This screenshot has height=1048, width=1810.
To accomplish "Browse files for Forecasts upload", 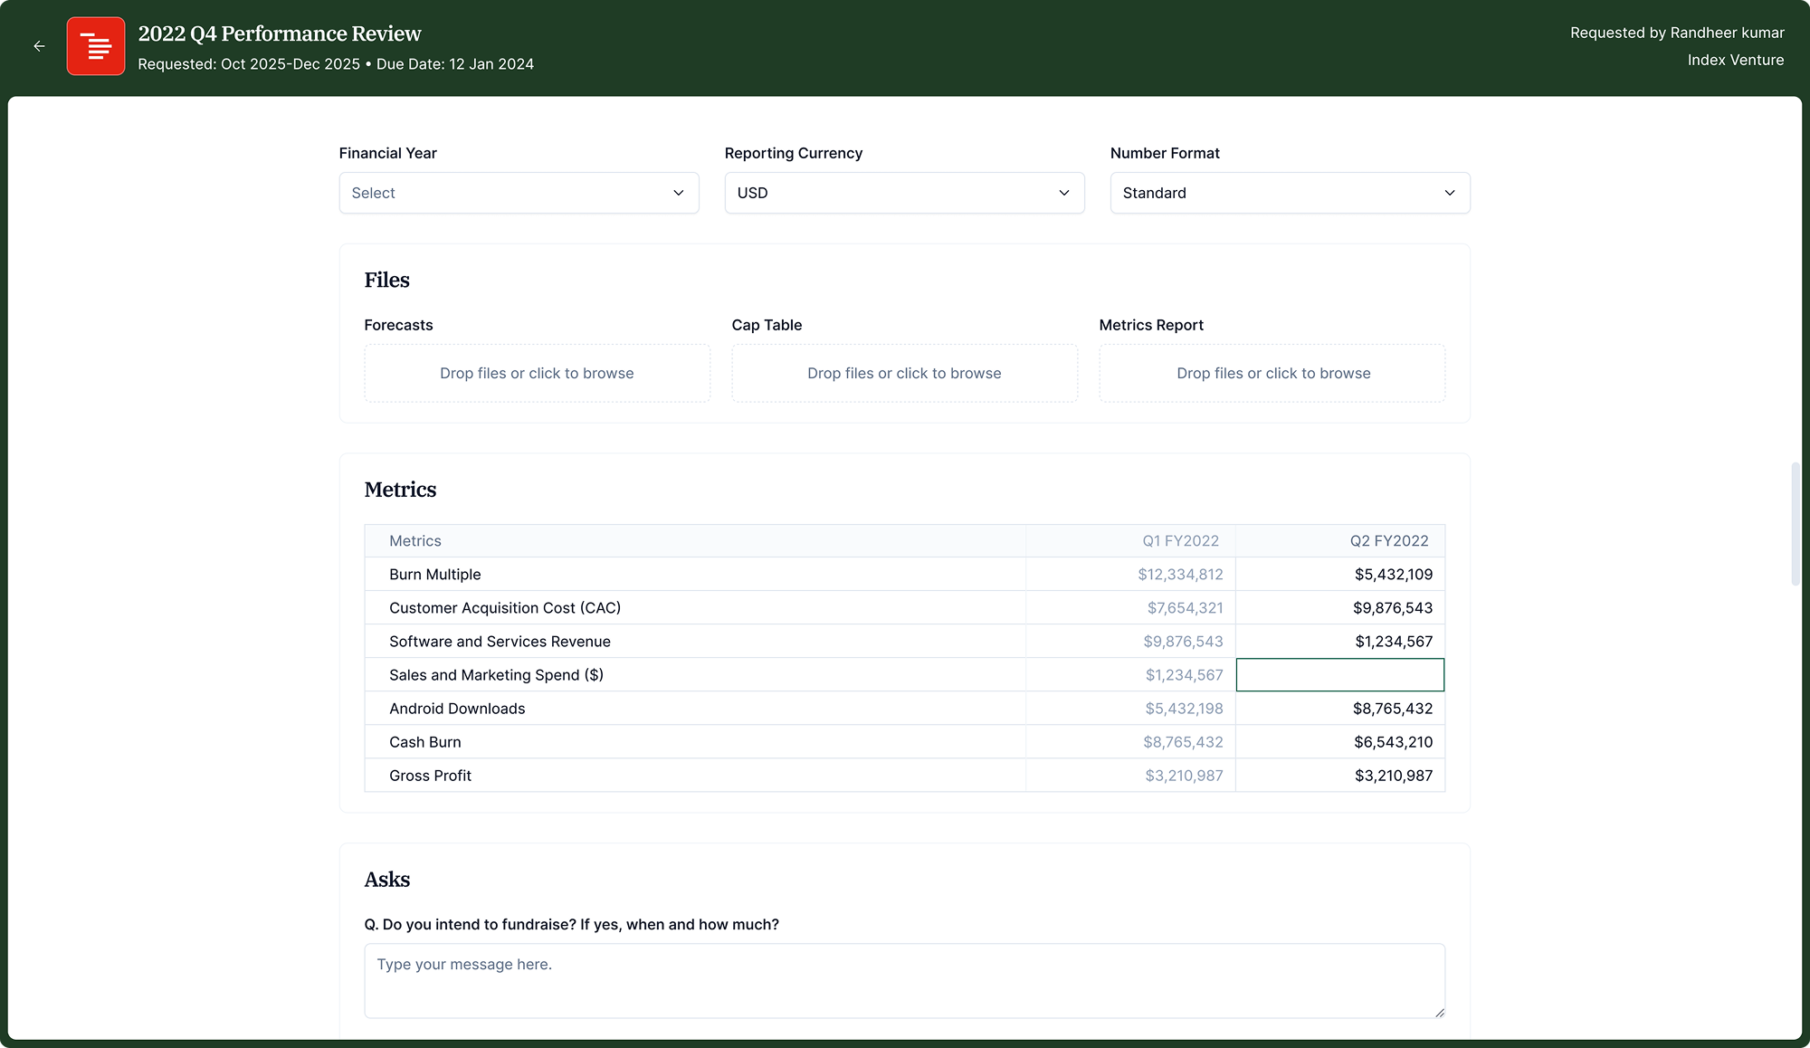I will click(x=537, y=373).
